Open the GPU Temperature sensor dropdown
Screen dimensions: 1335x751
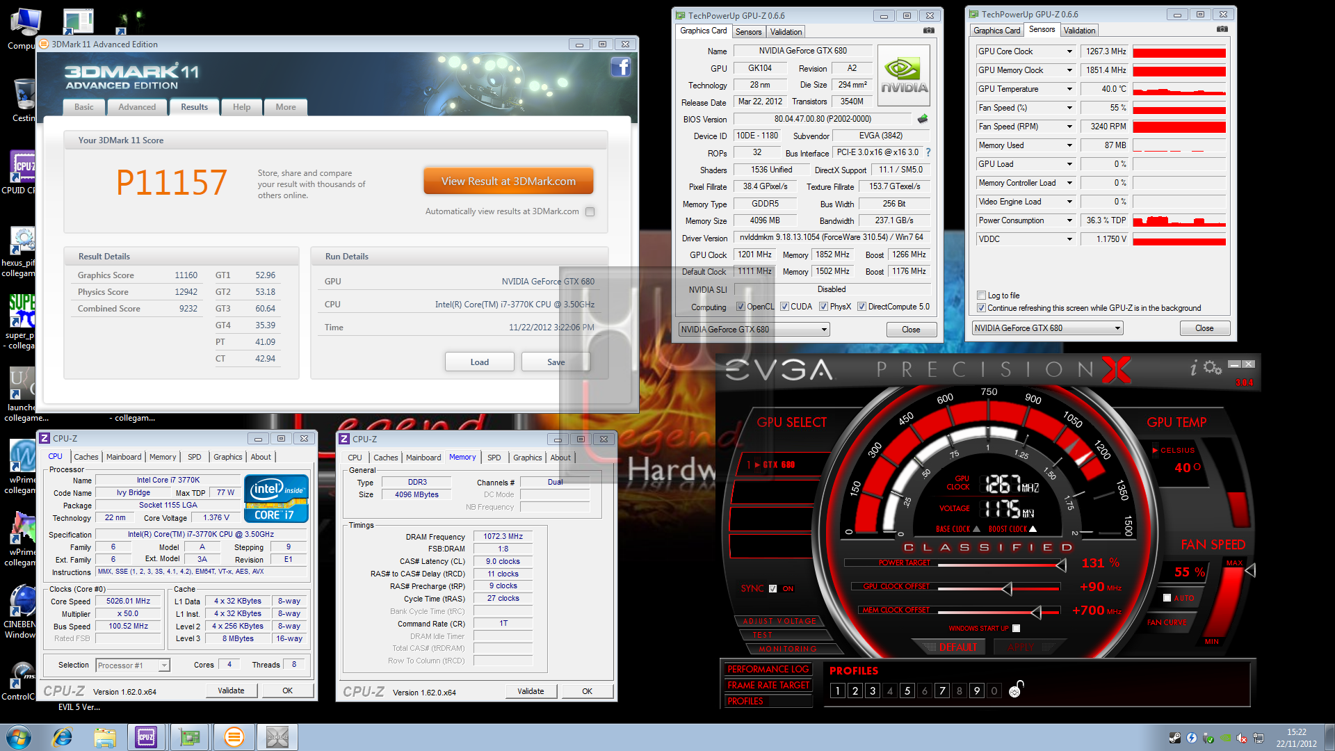pyautogui.click(x=1069, y=89)
